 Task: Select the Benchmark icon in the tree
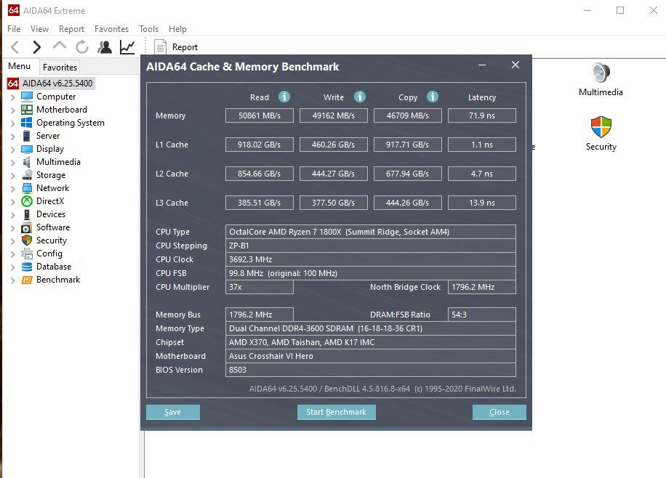coord(27,280)
